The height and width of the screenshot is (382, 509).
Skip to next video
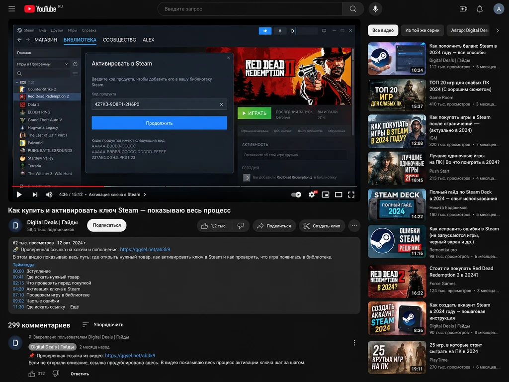[x=35, y=194]
